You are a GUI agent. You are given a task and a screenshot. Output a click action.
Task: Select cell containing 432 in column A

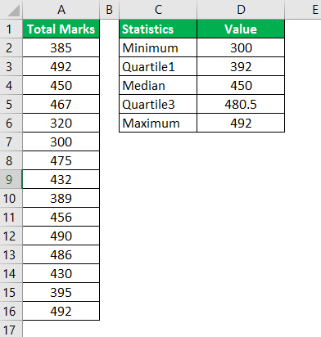click(x=61, y=179)
